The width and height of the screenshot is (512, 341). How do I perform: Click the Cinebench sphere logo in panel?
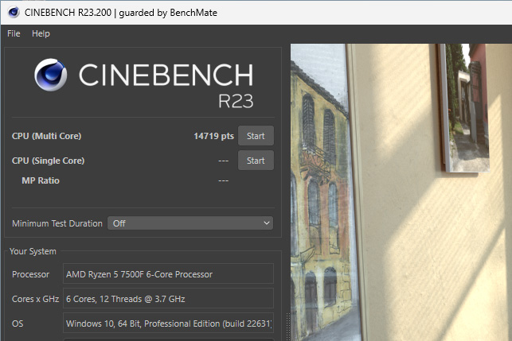click(51, 75)
